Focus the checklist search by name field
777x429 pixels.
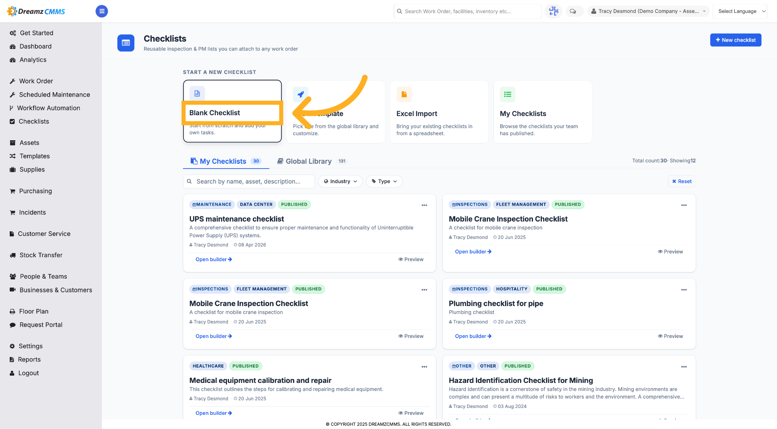coord(249,182)
